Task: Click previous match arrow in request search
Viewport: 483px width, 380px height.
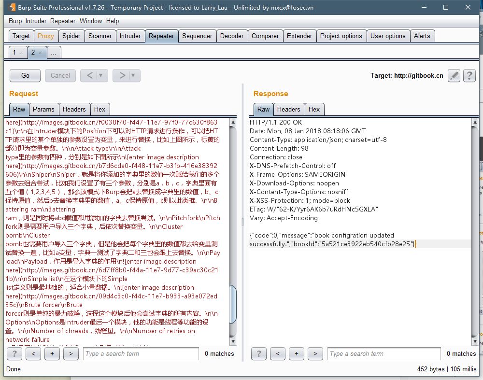Action: pyautogui.click(x=33, y=353)
